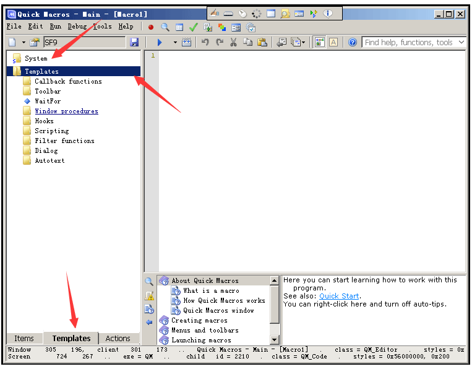Switch to the Items tab
This screenshot has width=472, height=369.
click(24, 338)
